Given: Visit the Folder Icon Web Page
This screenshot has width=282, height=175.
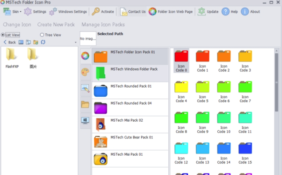Looking at the screenshot, I should pyautogui.click(x=170, y=12).
